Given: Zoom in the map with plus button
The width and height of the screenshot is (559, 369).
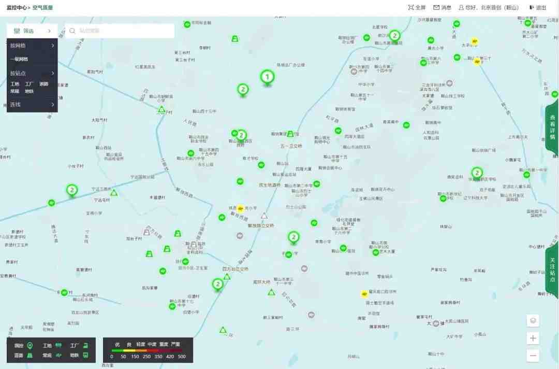Looking at the screenshot, I should 533,338.
